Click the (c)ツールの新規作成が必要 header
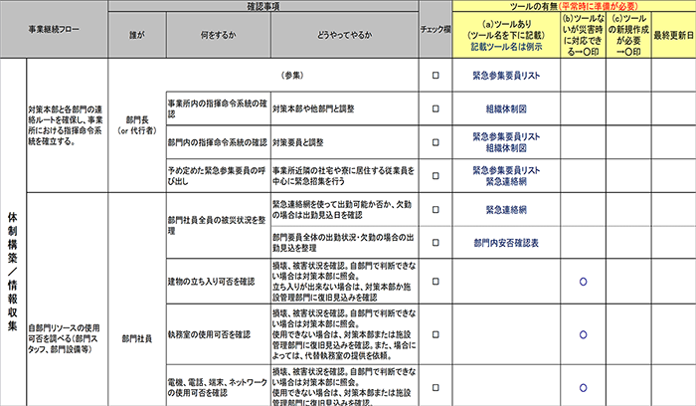Image resolution: width=696 pixels, height=406 pixels. coord(628,35)
